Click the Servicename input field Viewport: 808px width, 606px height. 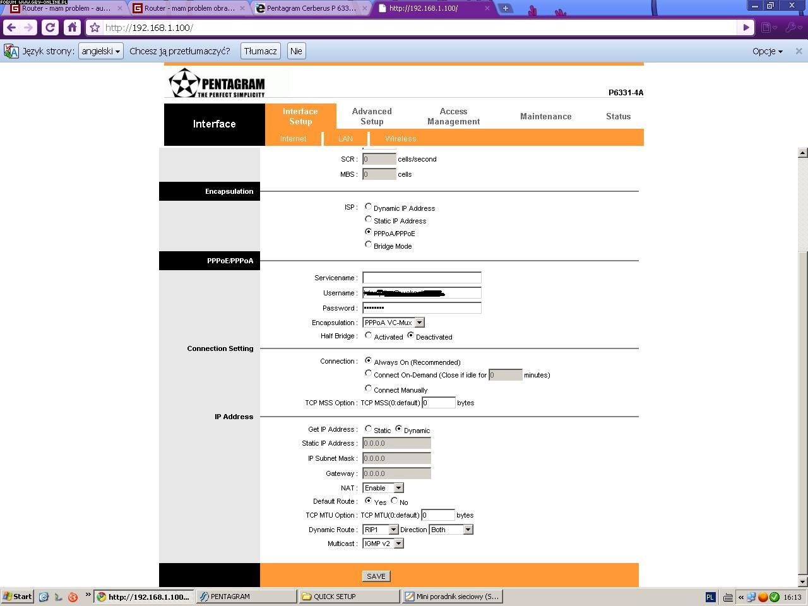click(422, 278)
